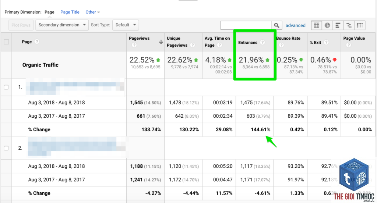
Task: Open help icon beside Entrances header
Action: [262, 42]
